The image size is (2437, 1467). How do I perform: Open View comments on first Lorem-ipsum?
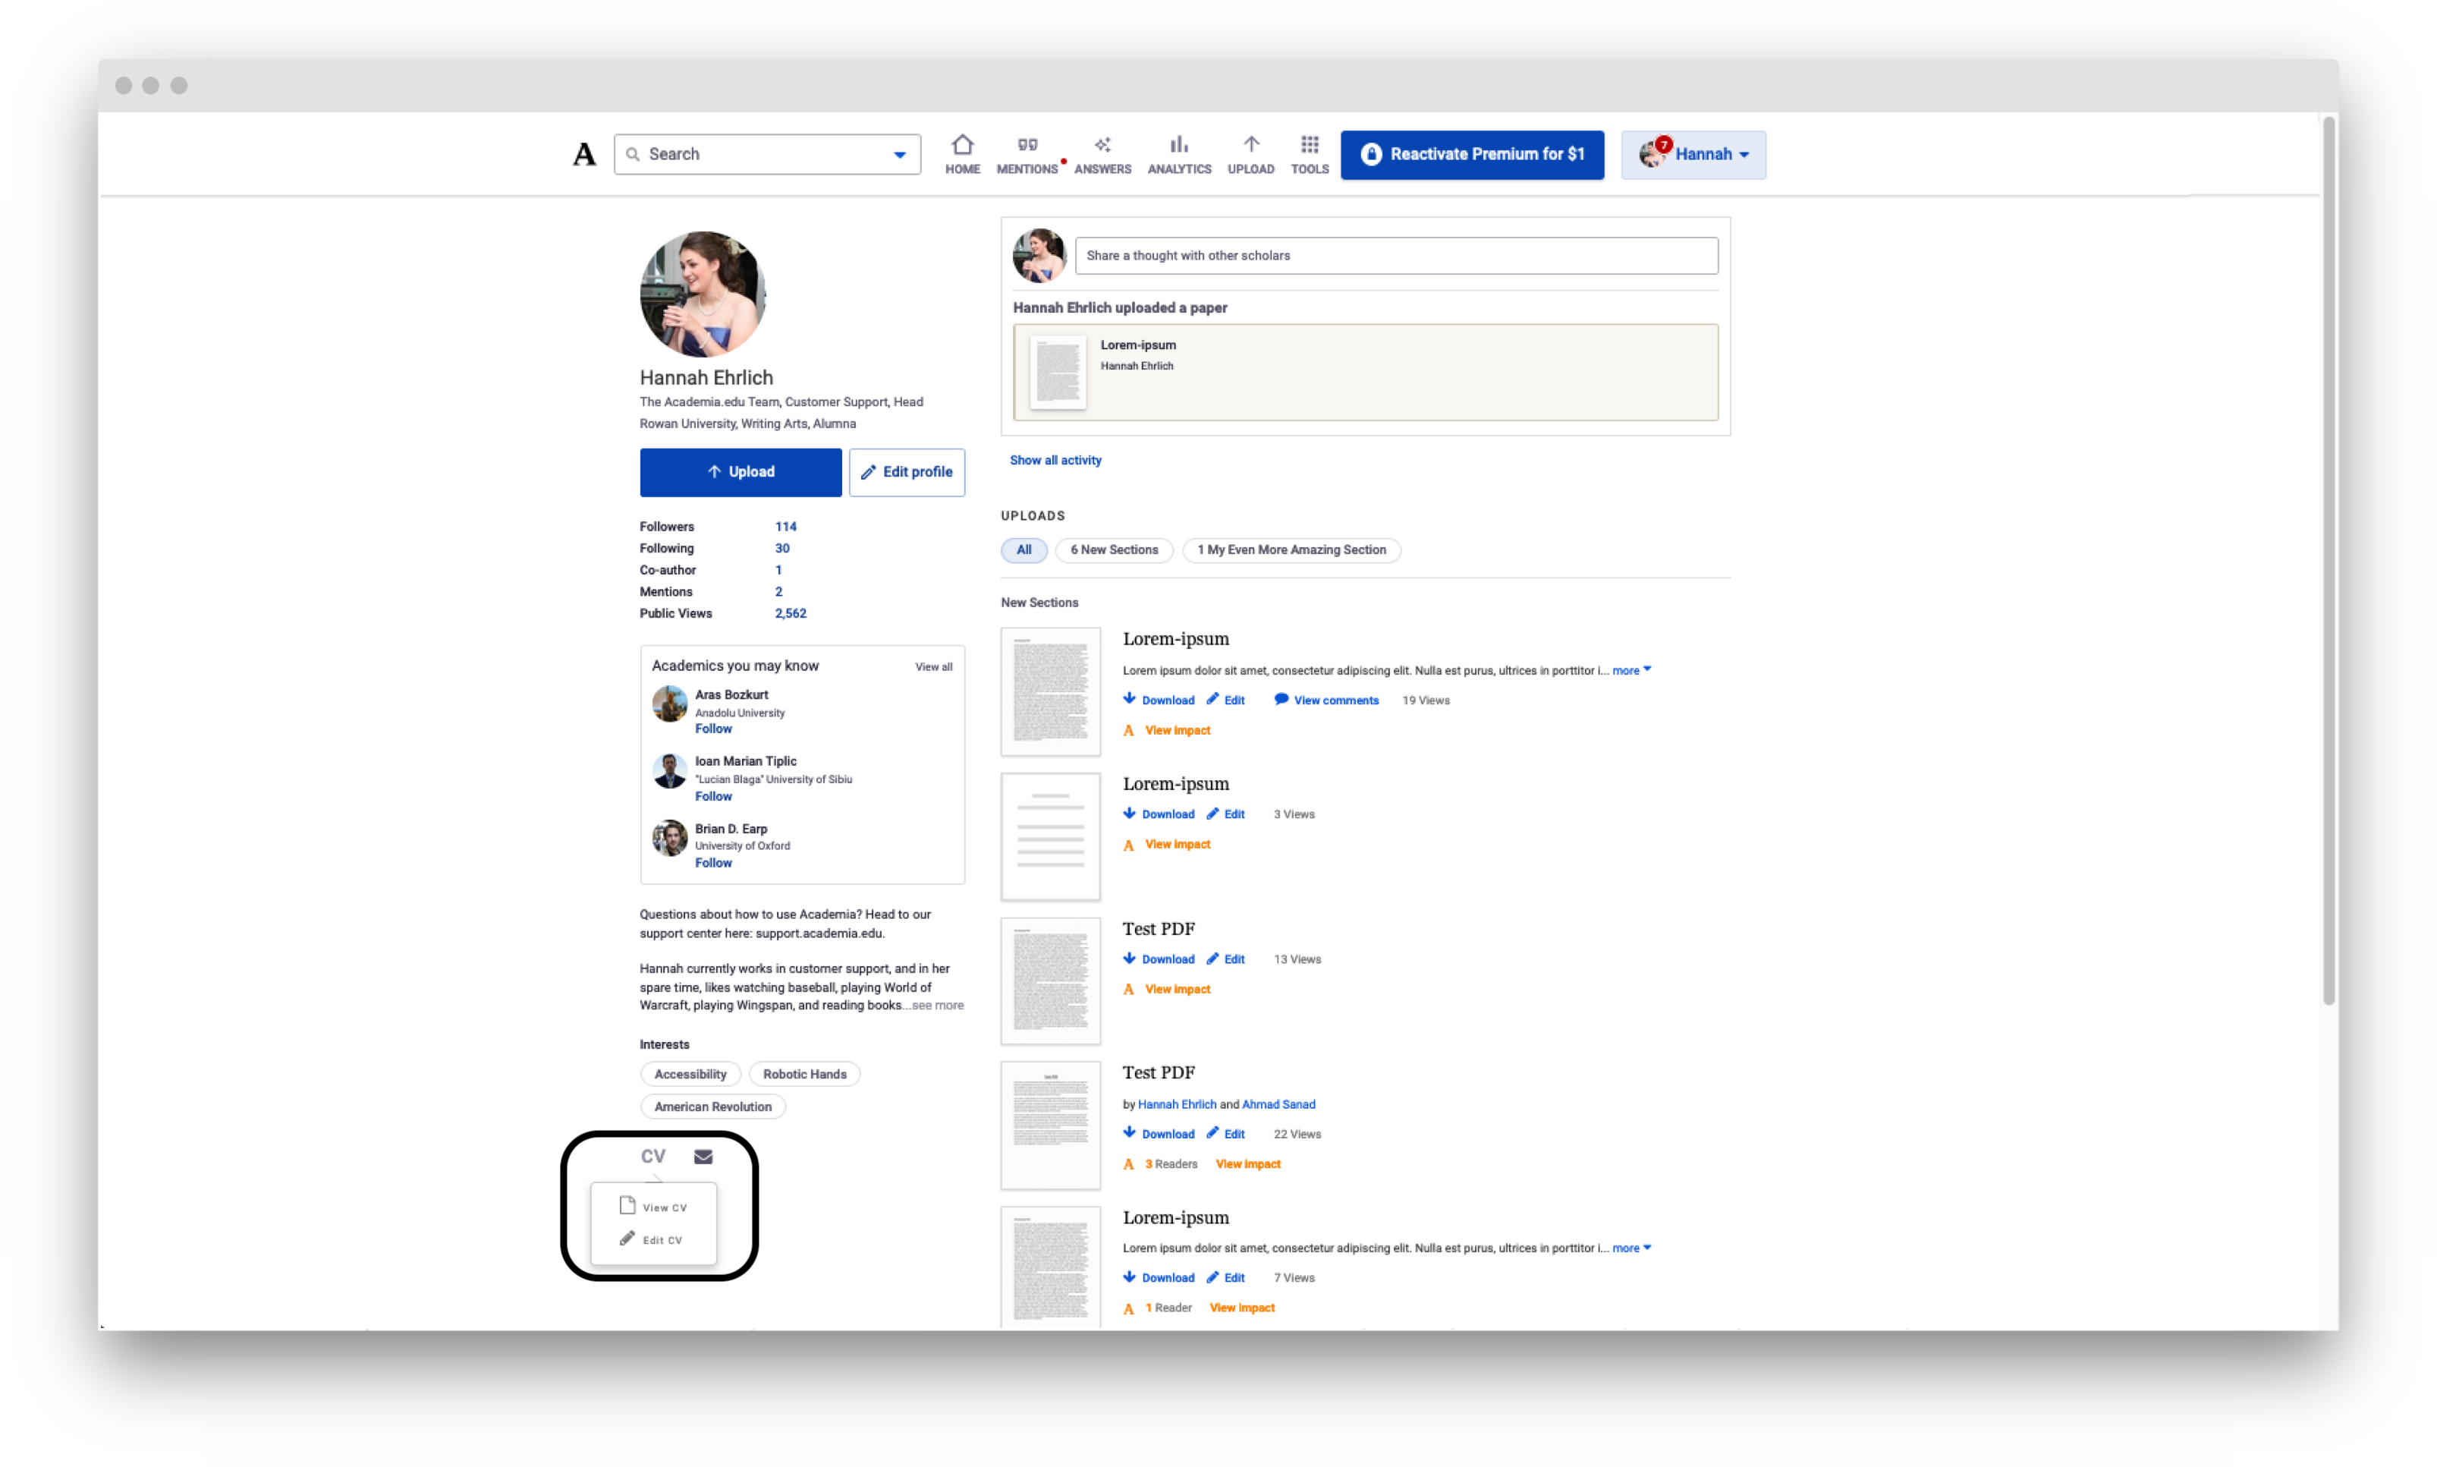(1335, 700)
